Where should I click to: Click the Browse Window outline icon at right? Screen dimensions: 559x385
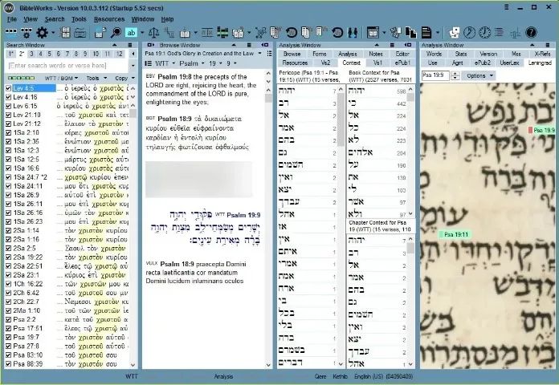270,54
